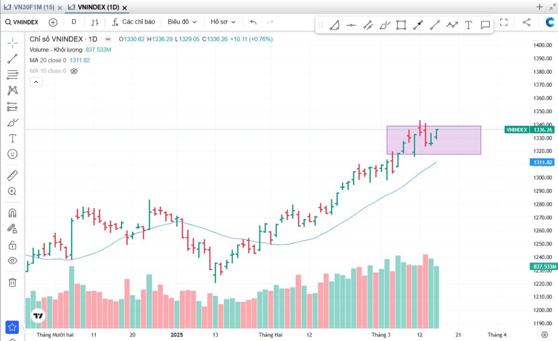Click the collapse arrows icon at top right
558x341 pixels.
pyautogui.click(x=551, y=7)
